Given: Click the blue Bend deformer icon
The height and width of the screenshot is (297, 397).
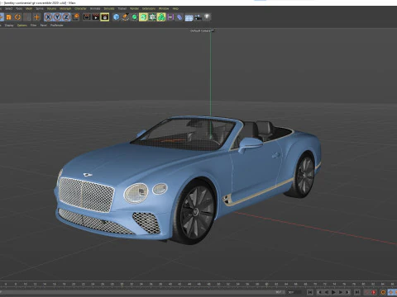Looking at the screenshot, I should click(x=179, y=17).
